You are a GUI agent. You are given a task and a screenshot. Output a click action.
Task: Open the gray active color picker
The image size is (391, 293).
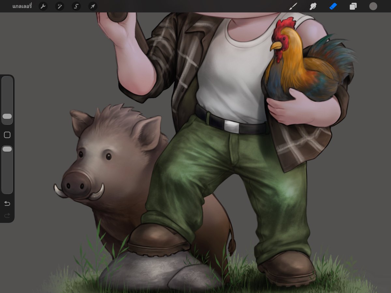[x=373, y=6]
